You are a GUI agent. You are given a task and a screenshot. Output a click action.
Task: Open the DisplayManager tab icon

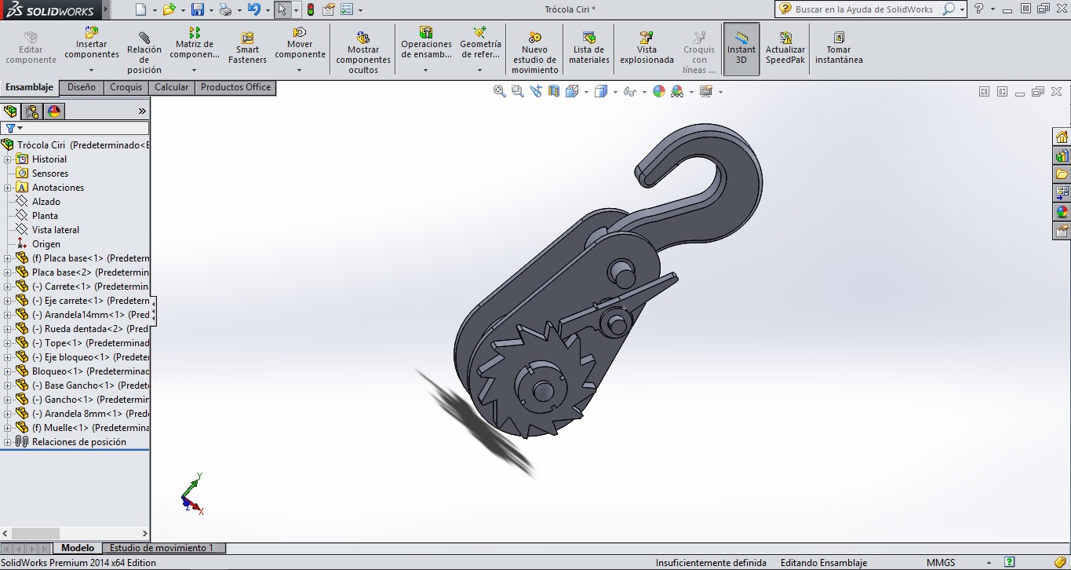[54, 111]
